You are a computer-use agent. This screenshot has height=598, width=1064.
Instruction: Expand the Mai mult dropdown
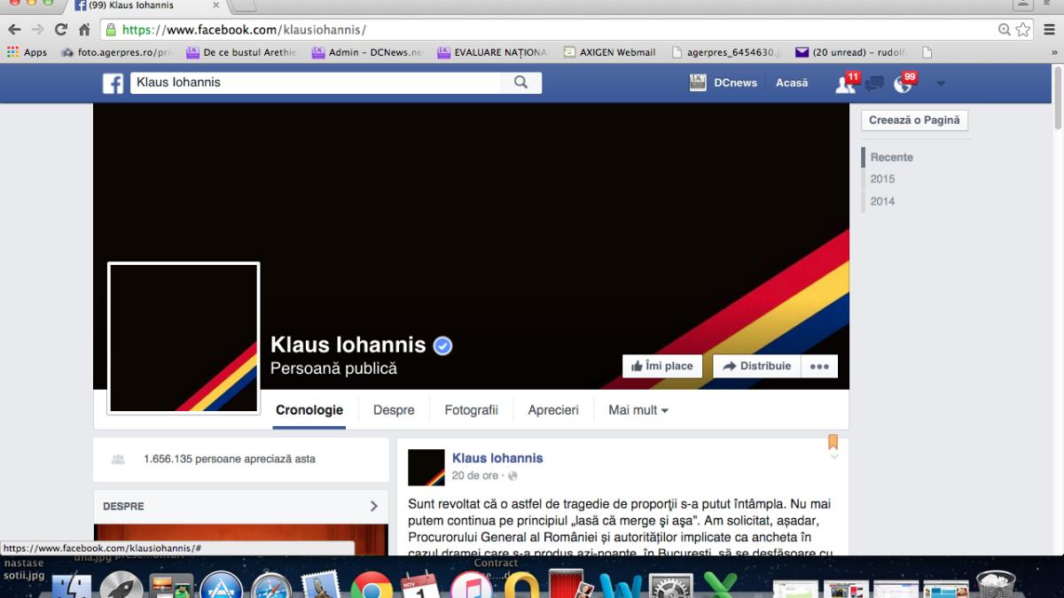pos(638,410)
